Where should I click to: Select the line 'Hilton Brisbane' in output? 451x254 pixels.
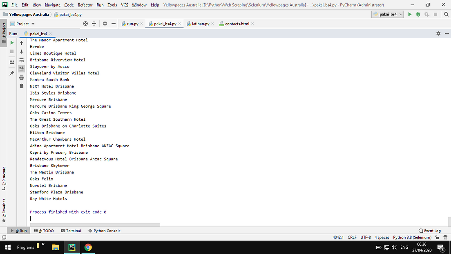pyautogui.click(x=47, y=133)
